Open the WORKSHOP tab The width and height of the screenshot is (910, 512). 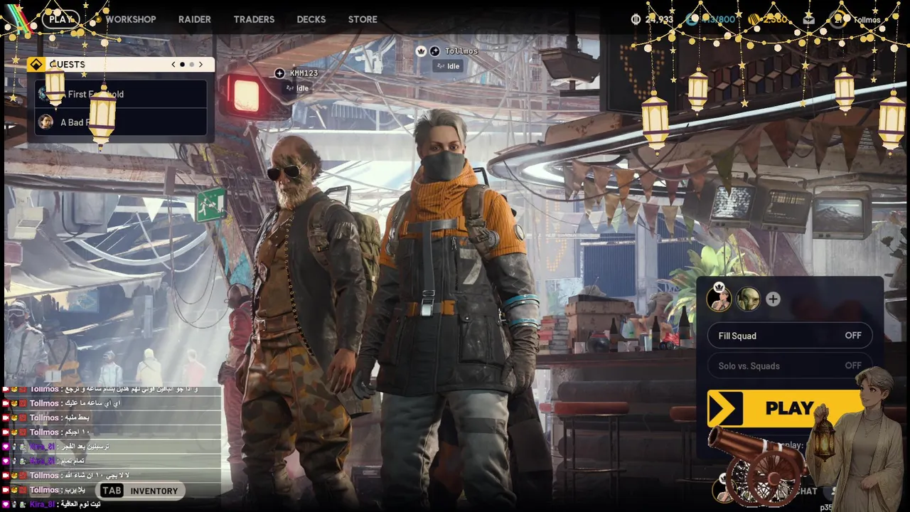tap(131, 19)
